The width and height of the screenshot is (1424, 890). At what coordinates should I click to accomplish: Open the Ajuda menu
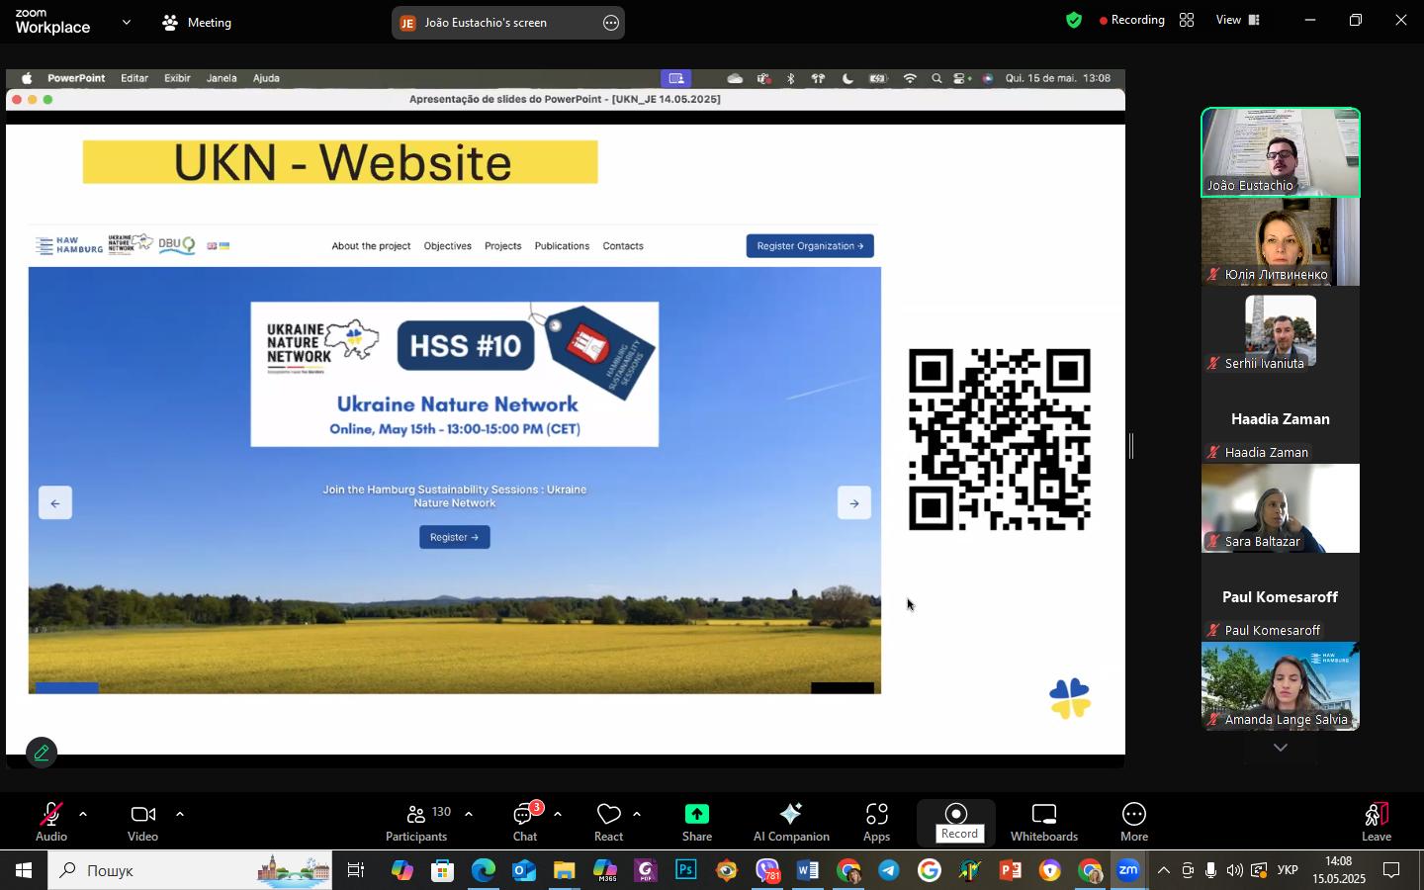pos(266,78)
